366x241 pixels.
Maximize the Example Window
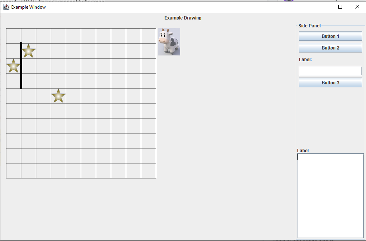tap(340, 7)
